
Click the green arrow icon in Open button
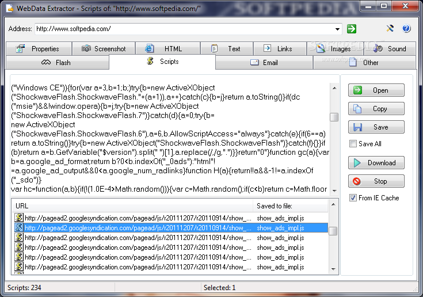click(x=358, y=90)
